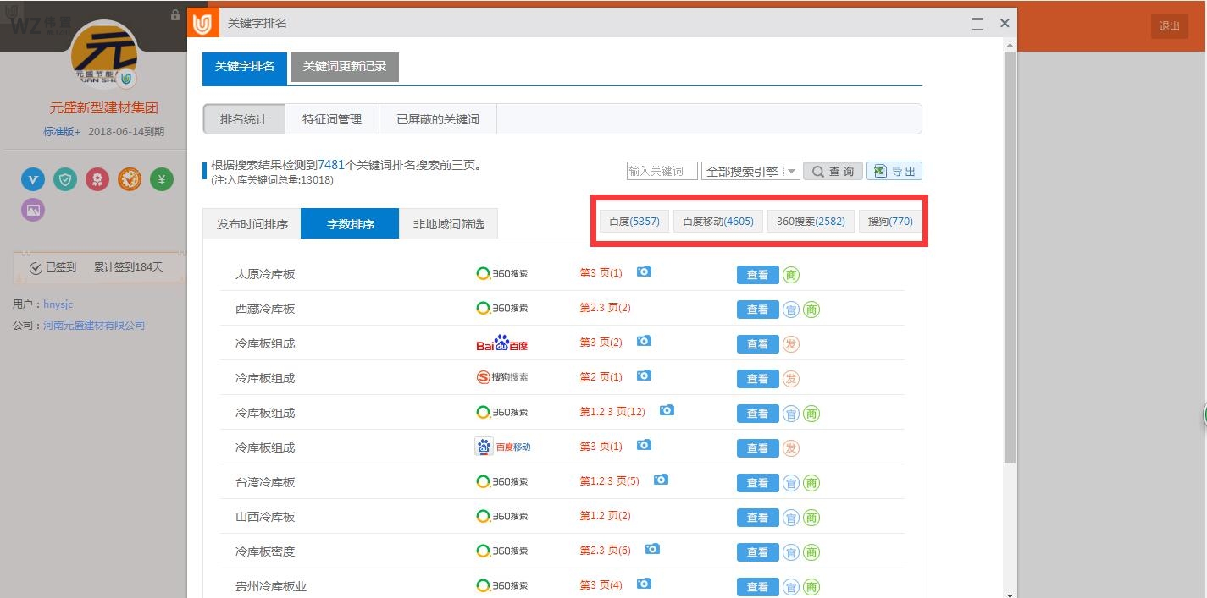Open the 已屏蔽的关键词 tab

coord(437,119)
